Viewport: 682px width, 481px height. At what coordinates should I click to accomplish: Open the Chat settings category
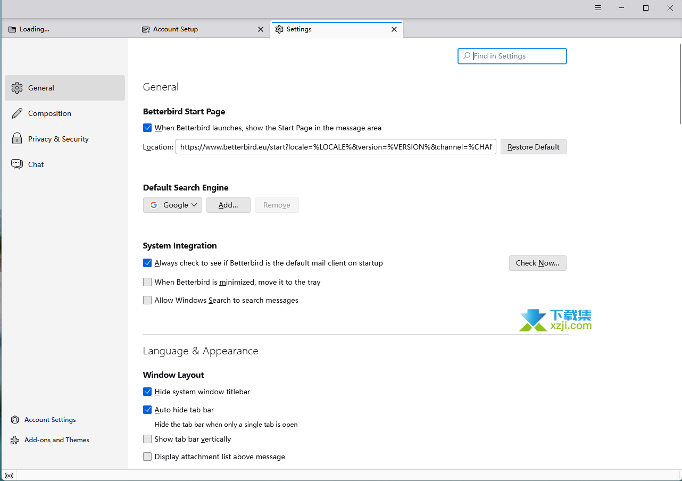(x=65, y=164)
